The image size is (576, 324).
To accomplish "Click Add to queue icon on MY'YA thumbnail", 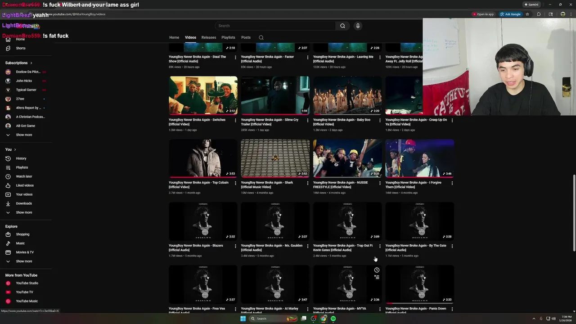I will [x=377, y=277].
